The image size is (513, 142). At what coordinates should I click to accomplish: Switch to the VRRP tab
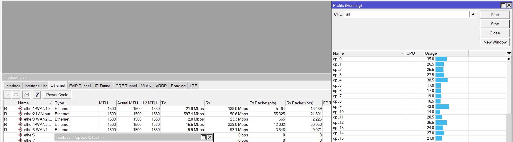(161, 86)
